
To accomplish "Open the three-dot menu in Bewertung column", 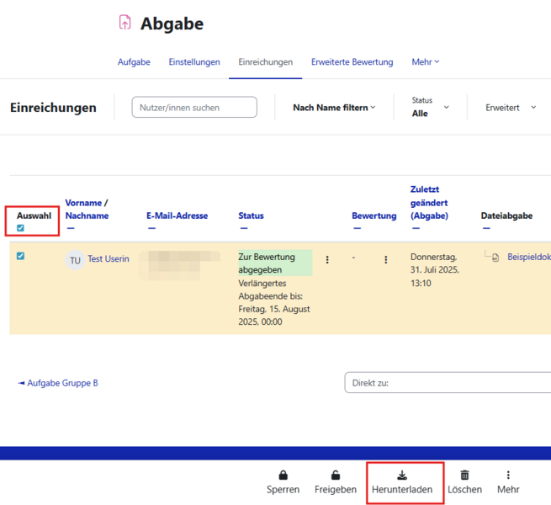I will click(x=386, y=260).
